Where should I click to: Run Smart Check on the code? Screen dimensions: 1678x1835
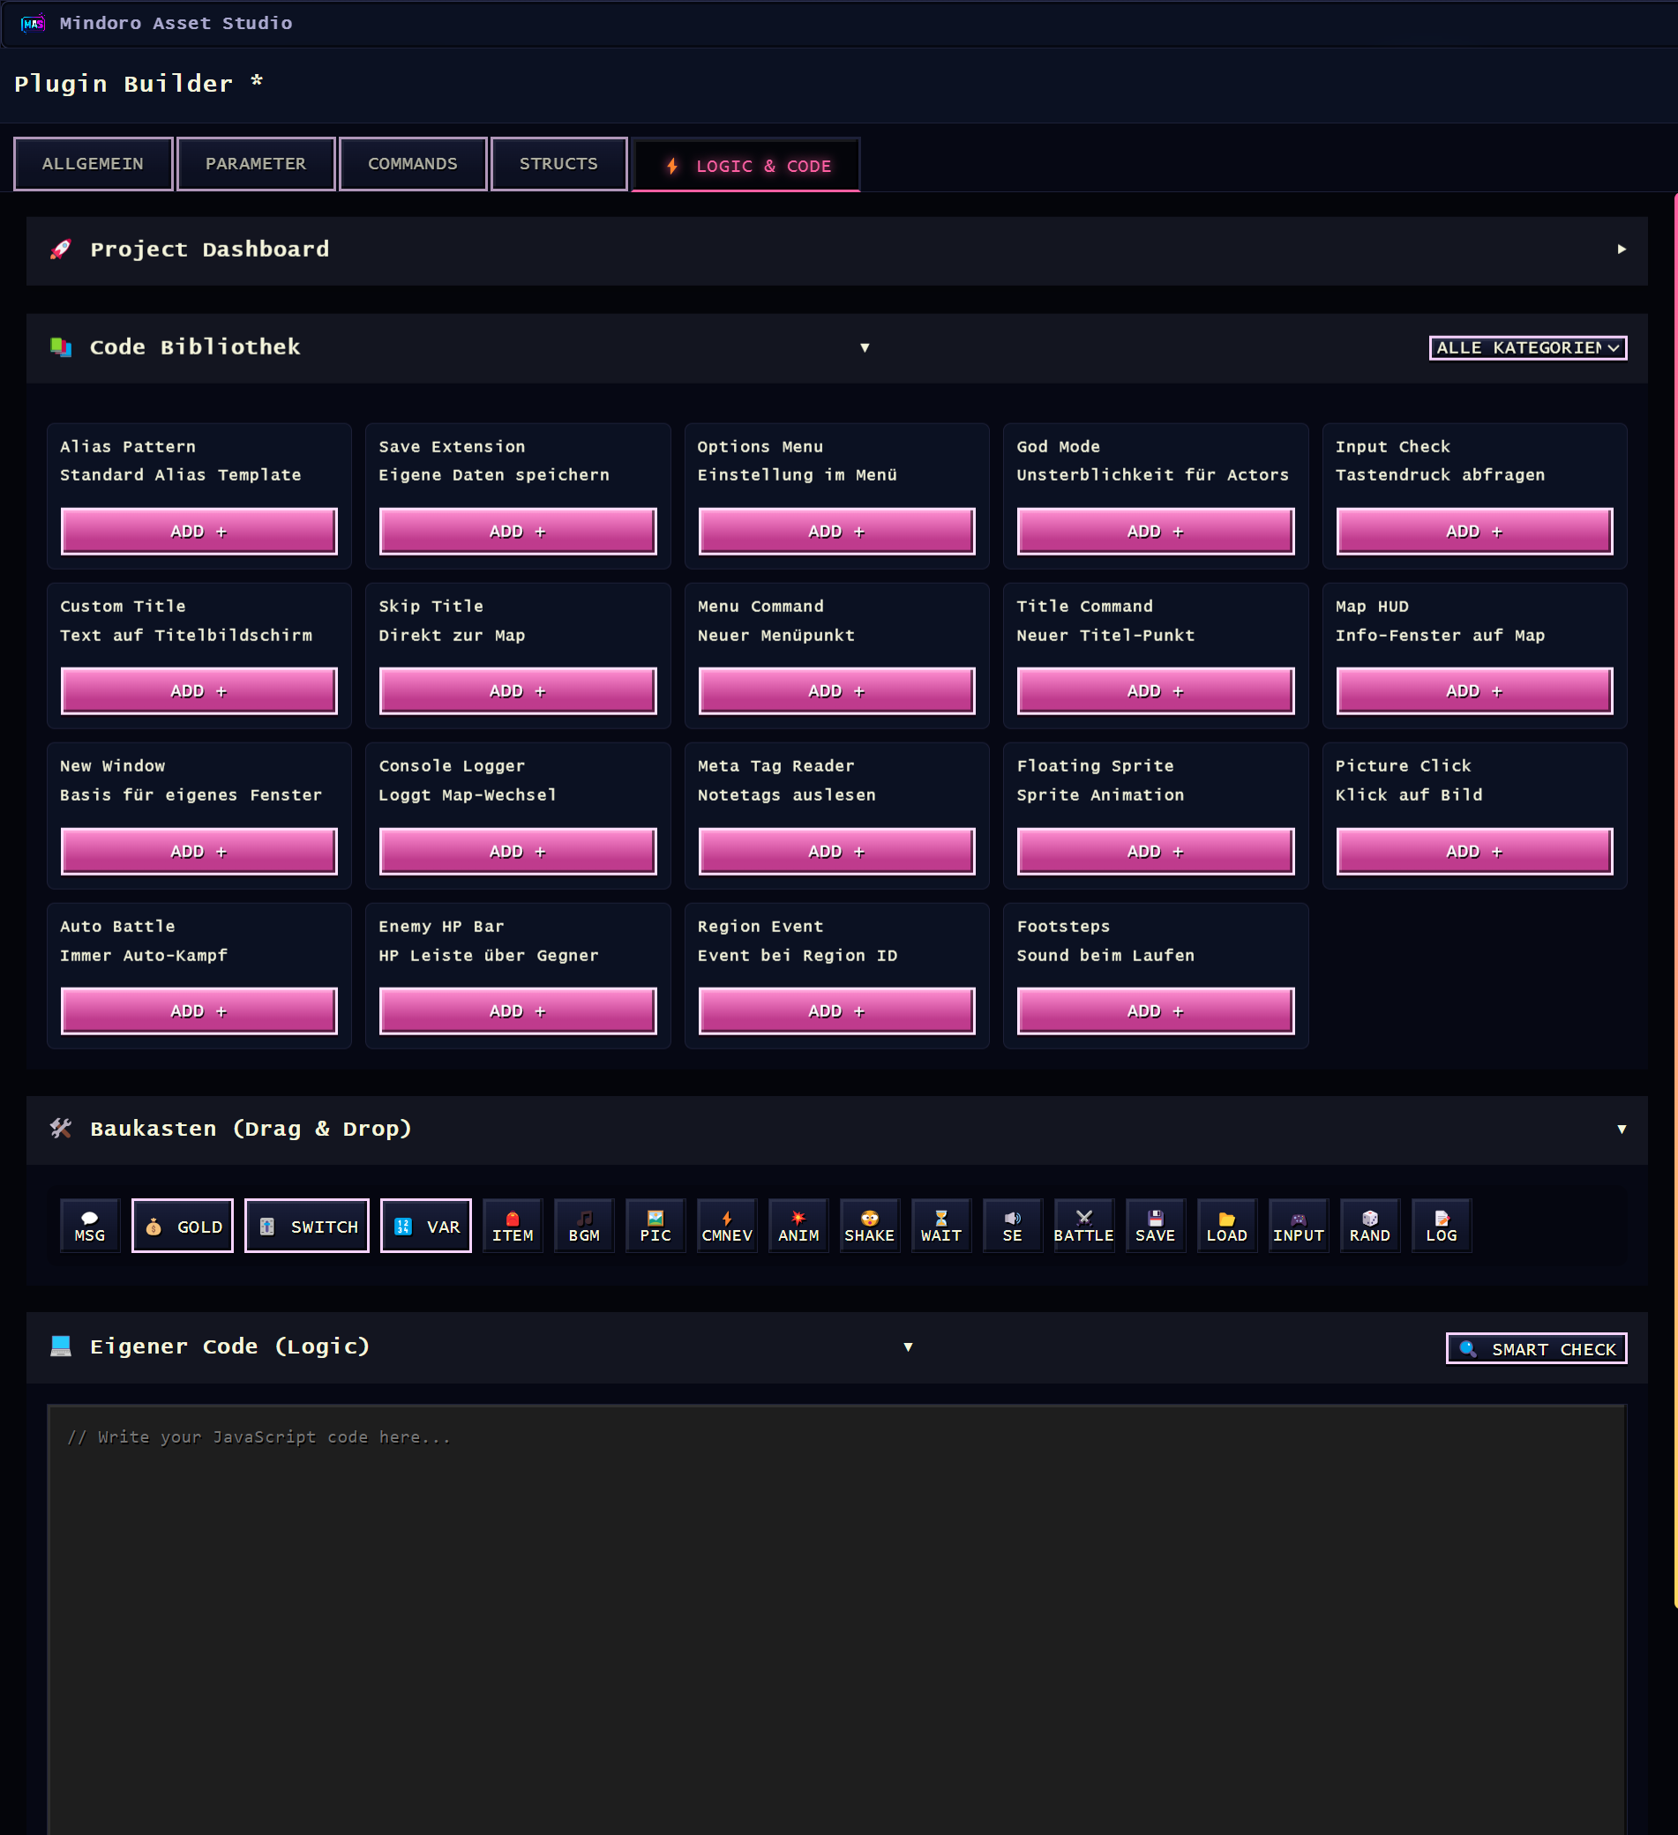click(x=1537, y=1348)
